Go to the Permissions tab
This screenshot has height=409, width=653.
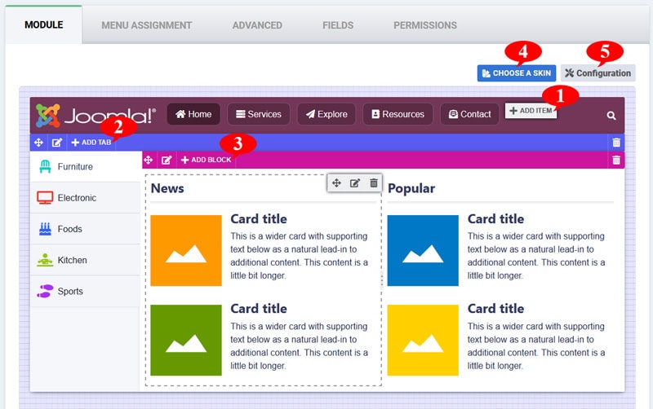[425, 25]
